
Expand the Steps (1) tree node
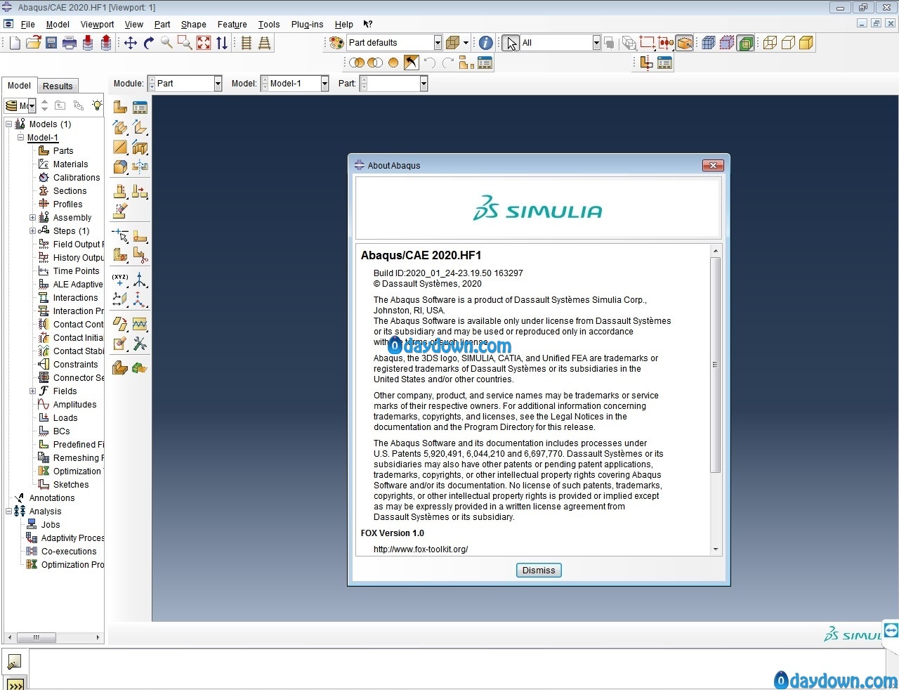pos(32,231)
